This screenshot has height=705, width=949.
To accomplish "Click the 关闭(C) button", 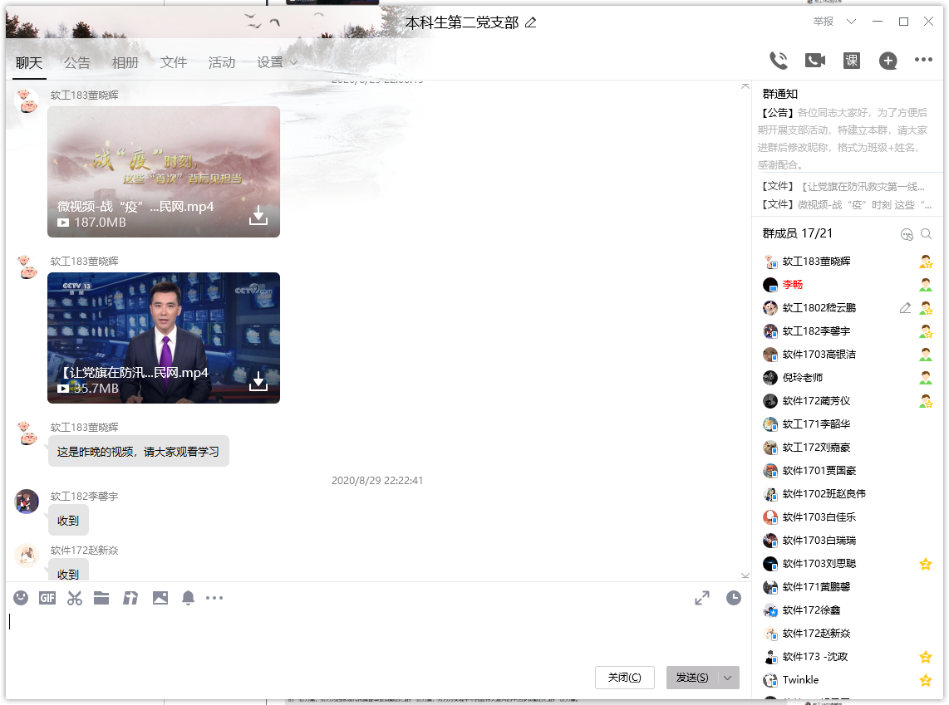I will pyautogui.click(x=624, y=678).
